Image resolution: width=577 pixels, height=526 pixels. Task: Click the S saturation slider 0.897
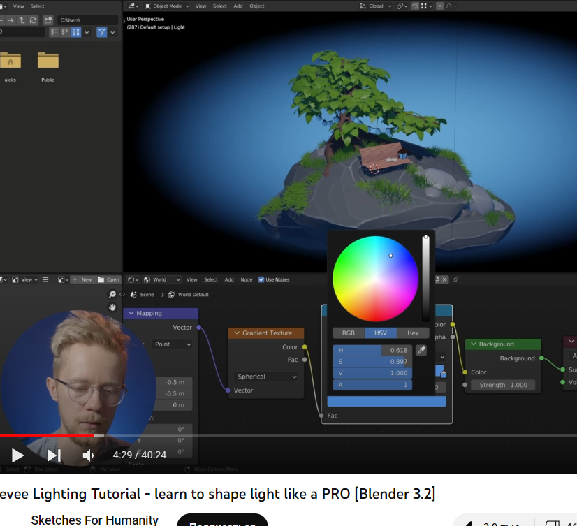(x=372, y=362)
